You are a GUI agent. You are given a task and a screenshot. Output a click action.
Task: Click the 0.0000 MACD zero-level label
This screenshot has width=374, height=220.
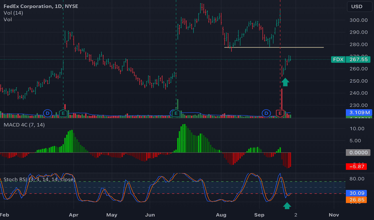[358, 152]
